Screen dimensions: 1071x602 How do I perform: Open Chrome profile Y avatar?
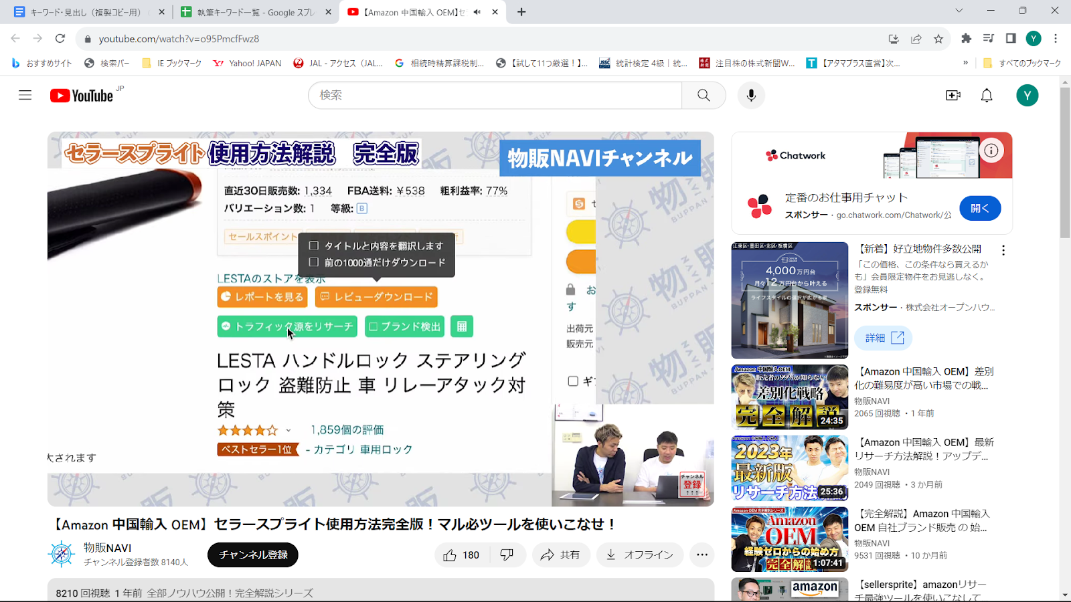coord(1034,39)
